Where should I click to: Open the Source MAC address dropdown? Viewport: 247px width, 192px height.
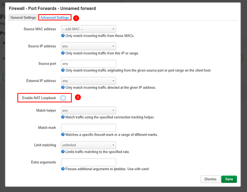coord(88,29)
